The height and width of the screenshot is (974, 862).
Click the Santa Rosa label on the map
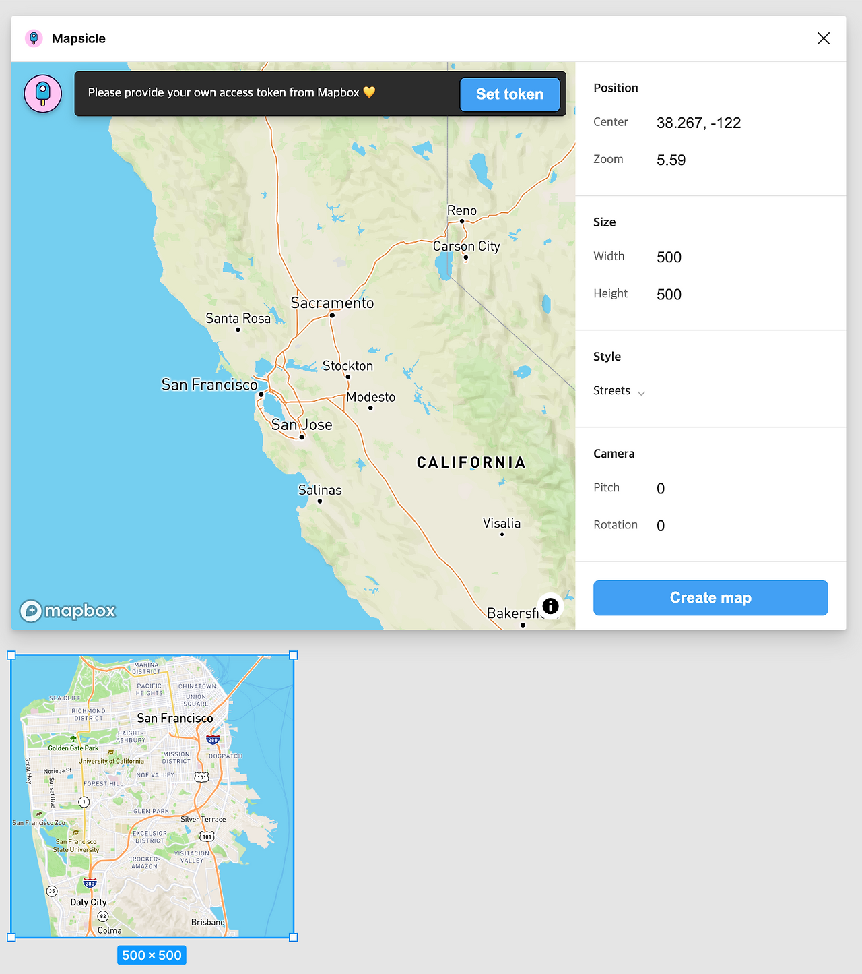(238, 318)
